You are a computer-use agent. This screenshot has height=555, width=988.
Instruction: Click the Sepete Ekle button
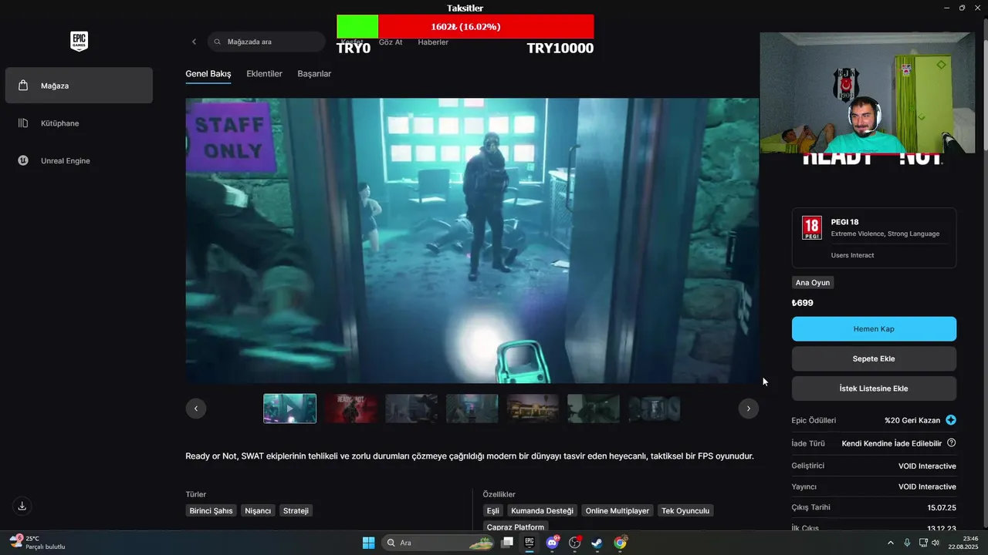click(874, 358)
